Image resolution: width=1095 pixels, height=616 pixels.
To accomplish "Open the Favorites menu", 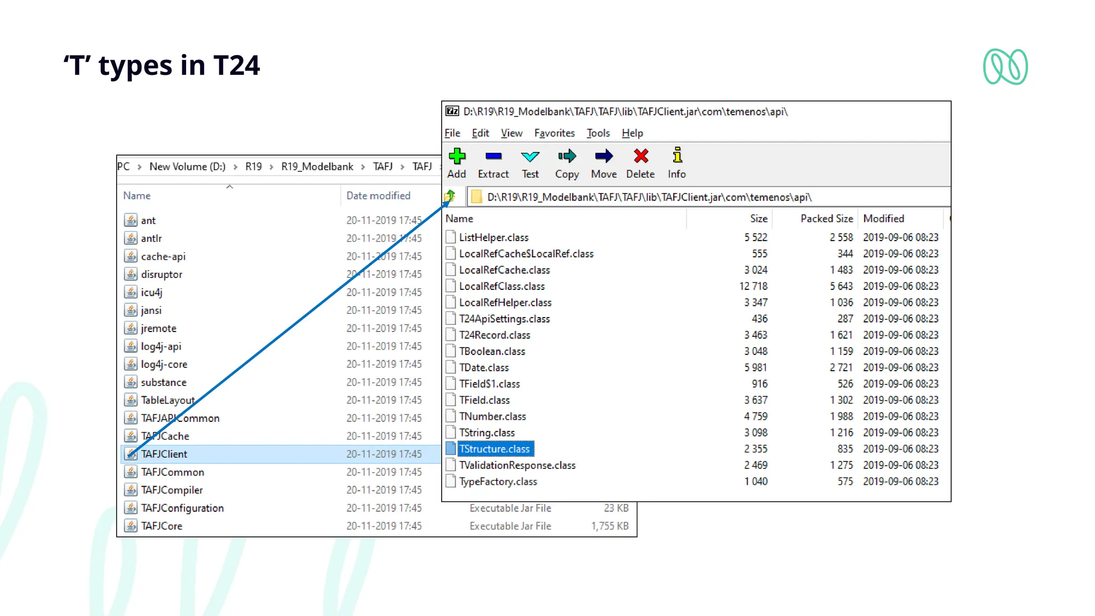I will (554, 133).
